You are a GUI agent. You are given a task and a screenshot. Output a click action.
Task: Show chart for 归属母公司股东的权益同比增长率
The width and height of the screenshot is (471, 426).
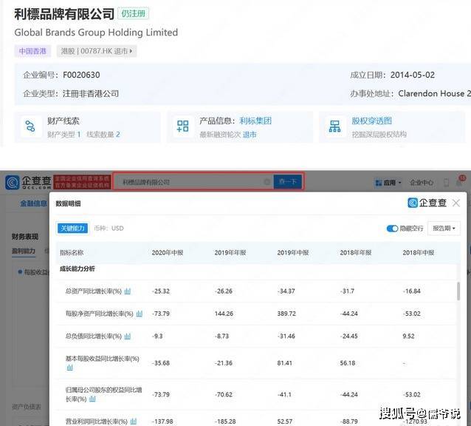click(92, 399)
